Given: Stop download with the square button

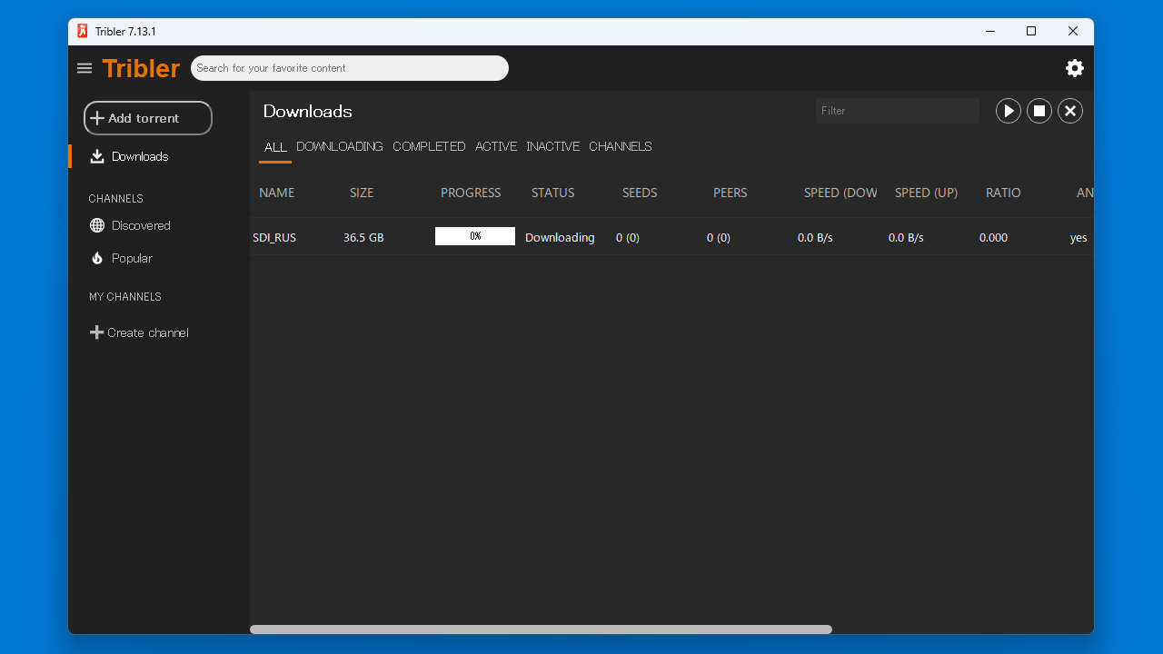Looking at the screenshot, I should (1039, 111).
